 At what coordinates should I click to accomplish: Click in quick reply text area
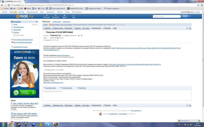pyautogui.click(x=117, y=95)
